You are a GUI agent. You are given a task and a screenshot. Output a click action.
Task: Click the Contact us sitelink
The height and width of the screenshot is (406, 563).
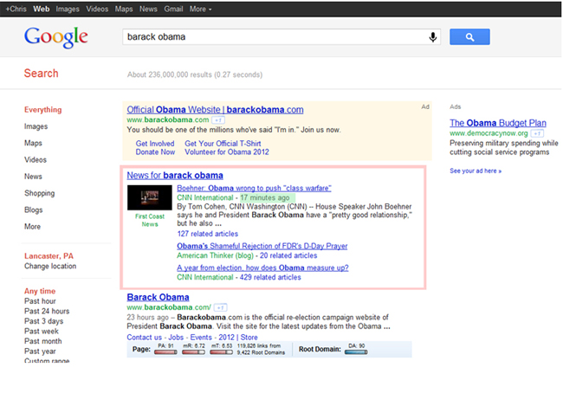145,338
